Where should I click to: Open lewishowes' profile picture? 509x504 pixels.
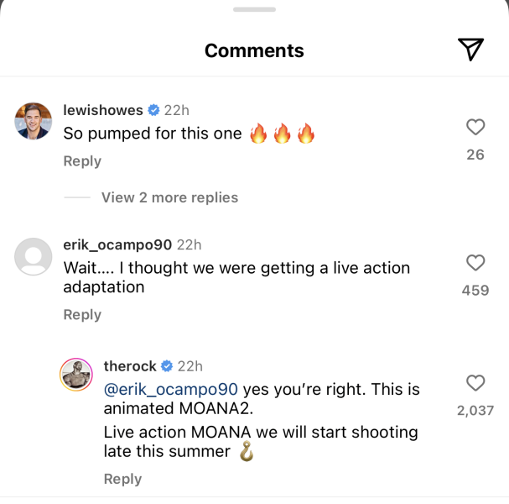34,123
